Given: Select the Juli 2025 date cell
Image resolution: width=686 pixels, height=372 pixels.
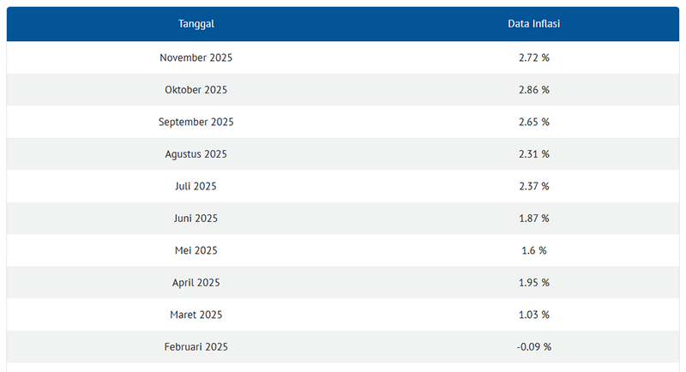Looking at the screenshot, I should 196,186.
